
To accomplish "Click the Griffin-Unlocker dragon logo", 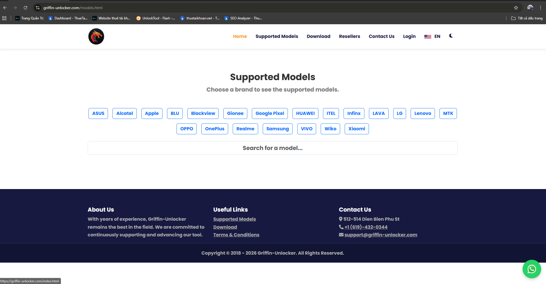I will (96, 36).
